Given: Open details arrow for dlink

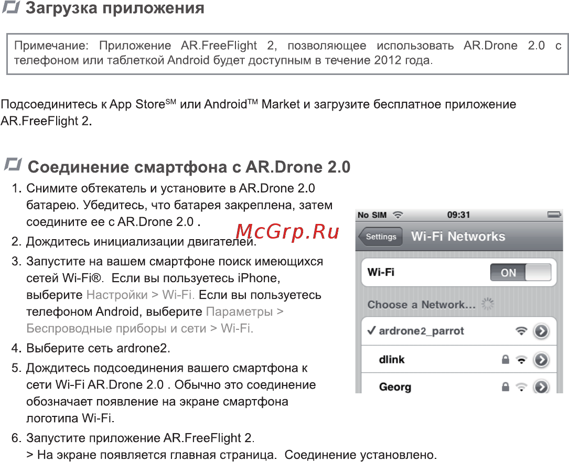Looking at the screenshot, I should coord(541,360).
